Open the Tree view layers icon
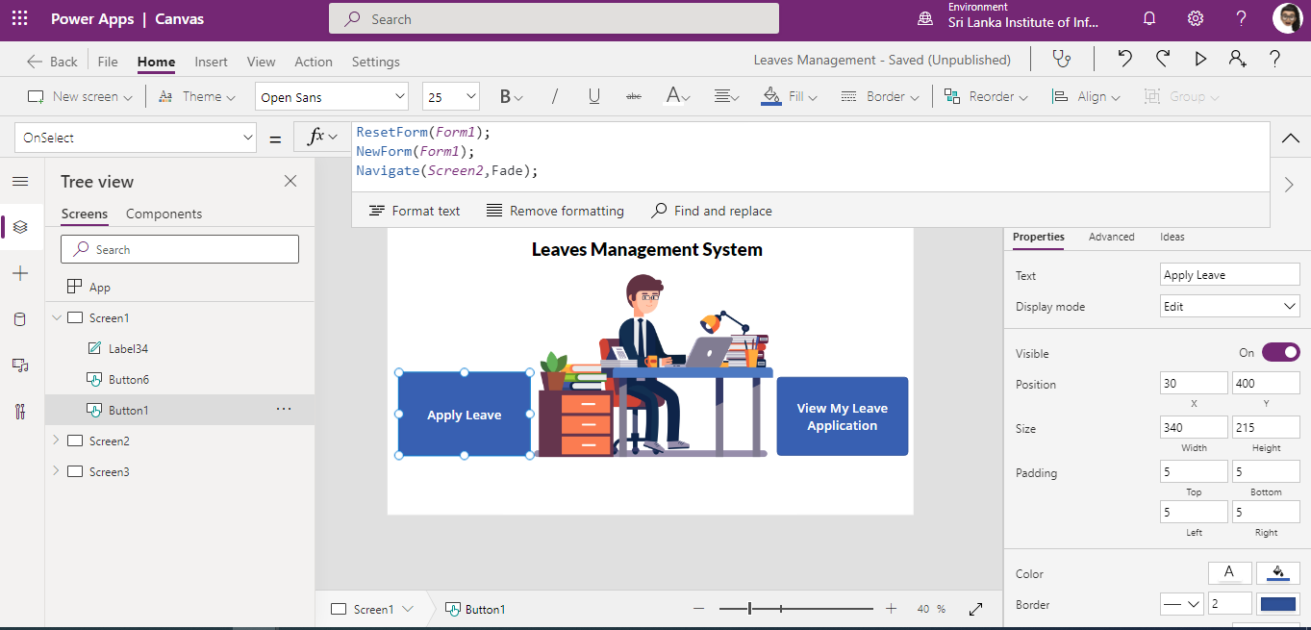 click(20, 228)
